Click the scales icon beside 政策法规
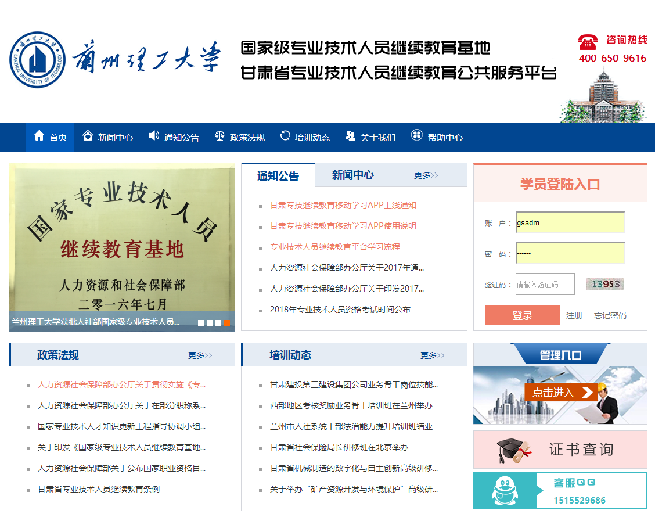The width and height of the screenshot is (655, 514). (219, 136)
